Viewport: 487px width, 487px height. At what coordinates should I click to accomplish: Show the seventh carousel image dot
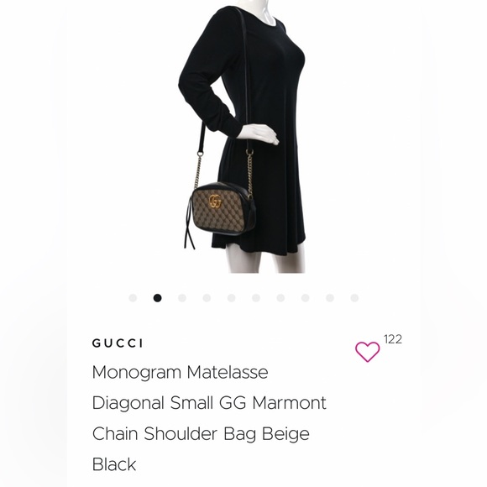[280, 298]
